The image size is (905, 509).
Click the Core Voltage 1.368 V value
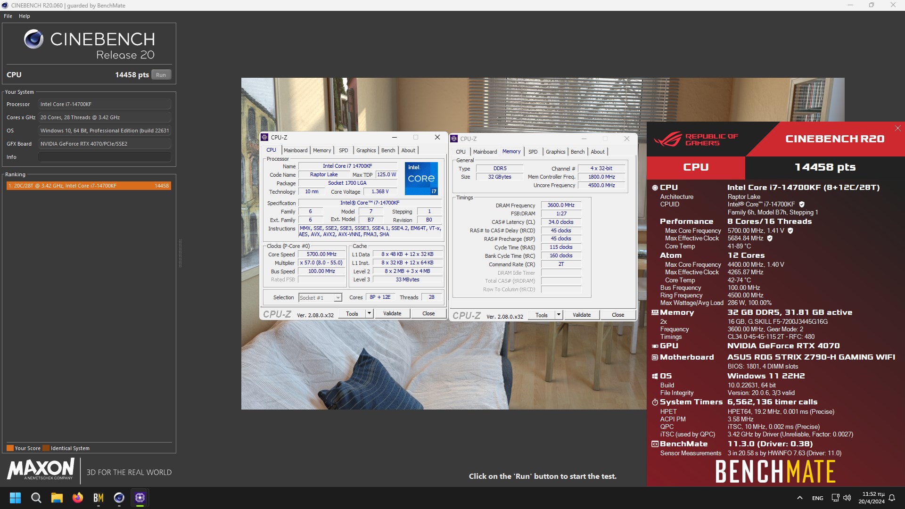(380, 192)
